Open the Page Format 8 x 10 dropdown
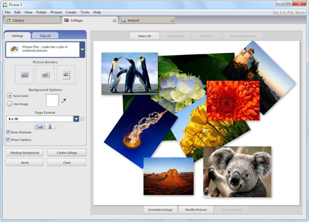309x222 pixels. pos(76,119)
